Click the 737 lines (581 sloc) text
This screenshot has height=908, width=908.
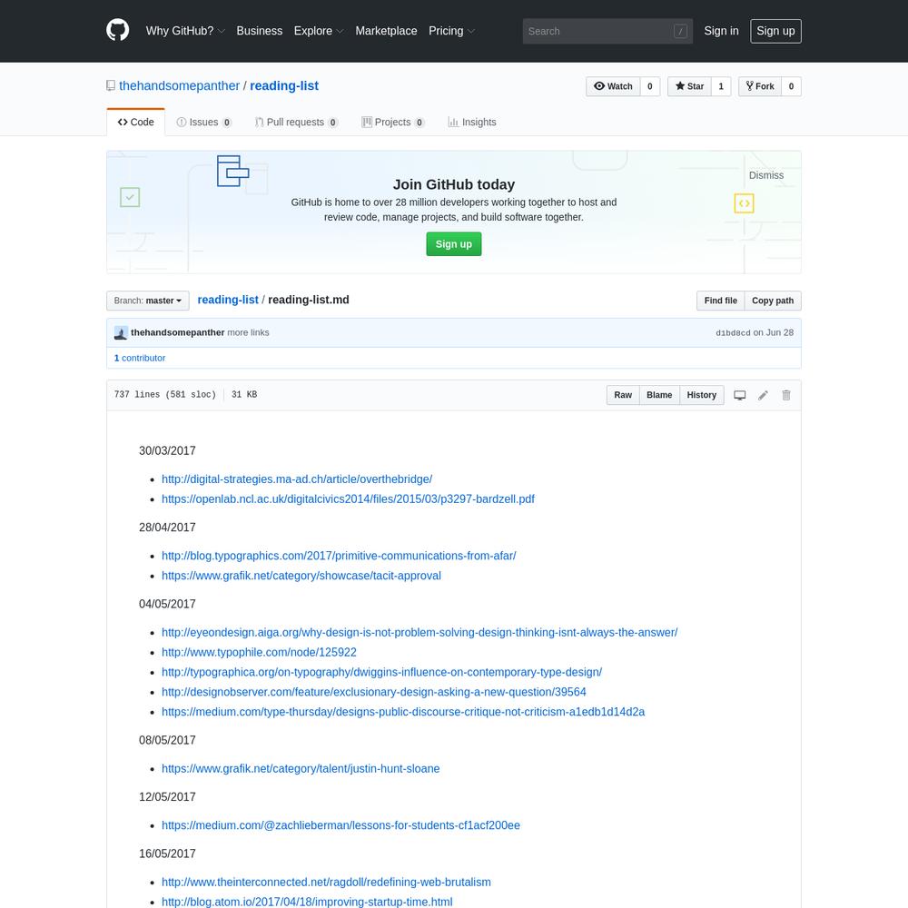tap(165, 394)
